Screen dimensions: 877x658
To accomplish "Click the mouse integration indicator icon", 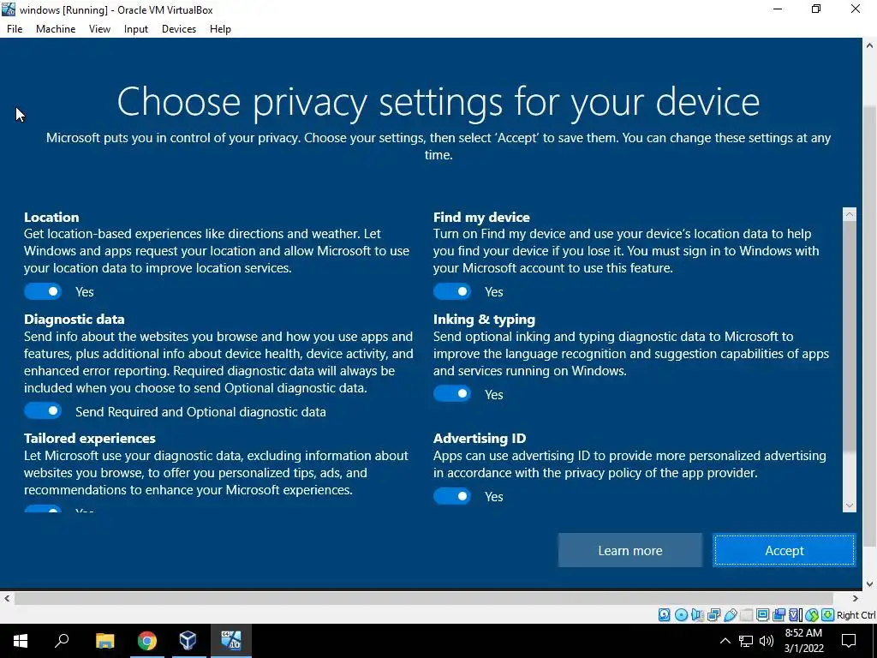I will coord(812,615).
